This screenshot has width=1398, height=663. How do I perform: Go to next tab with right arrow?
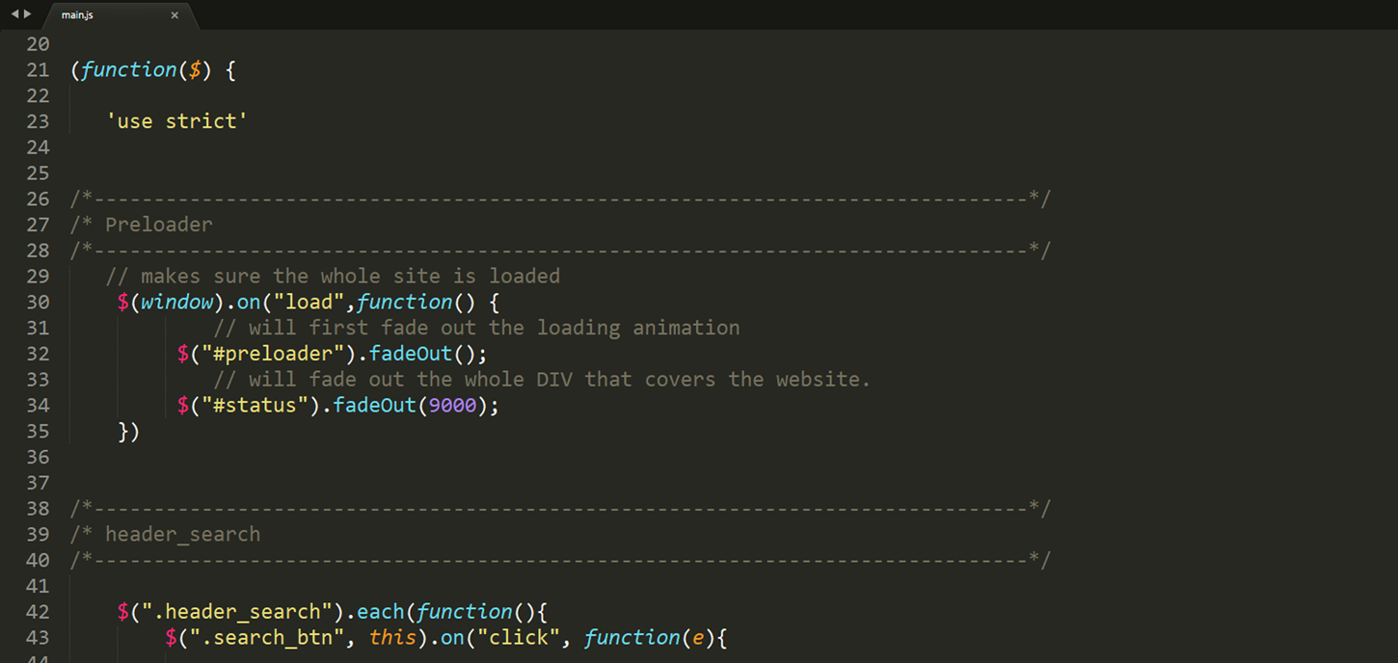tap(27, 14)
